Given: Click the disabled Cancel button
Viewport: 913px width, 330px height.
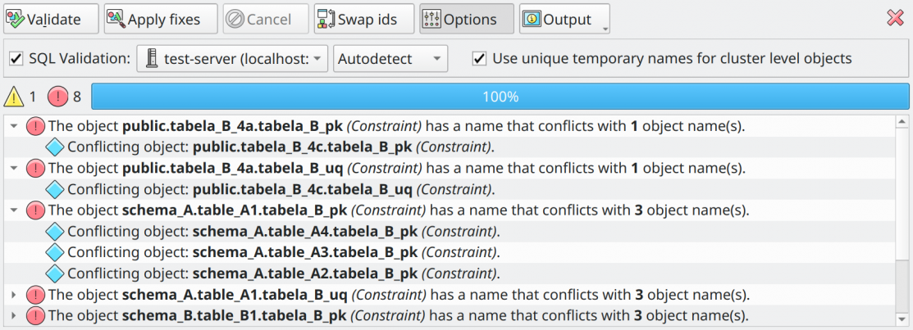Looking at the screenshot, I should click(266, 19).
